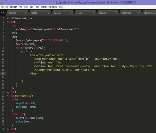Click the '<?php' opening tag
This screenshot has width=156, height=133.
[x=14, y=37]
